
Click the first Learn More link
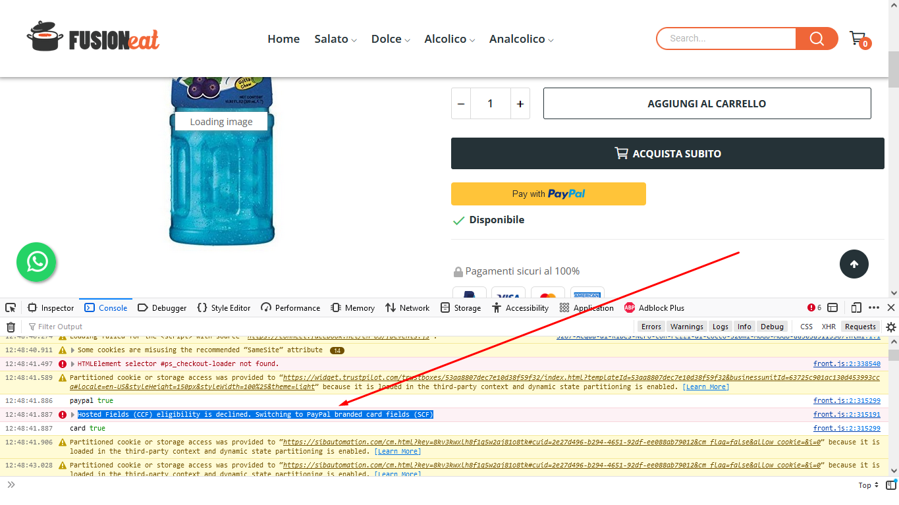(705, 387)
